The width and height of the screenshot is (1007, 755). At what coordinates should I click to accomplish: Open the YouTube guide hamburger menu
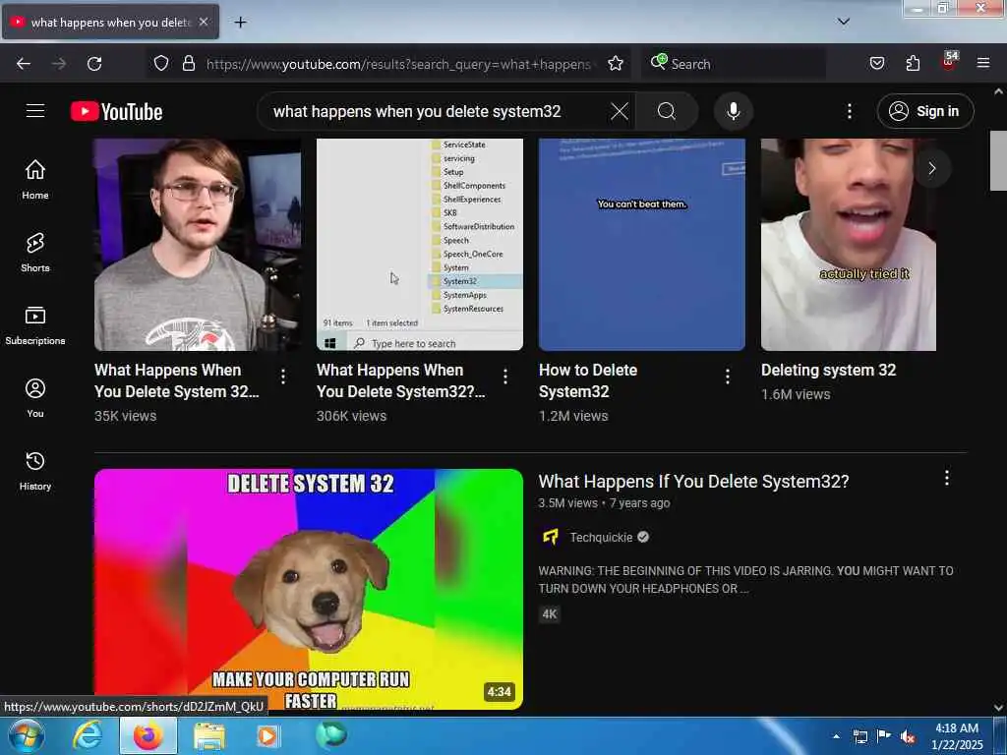pos(35,111)
